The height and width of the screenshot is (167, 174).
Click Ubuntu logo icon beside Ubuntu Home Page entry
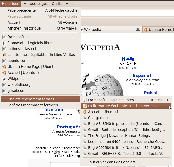(4, 67)
